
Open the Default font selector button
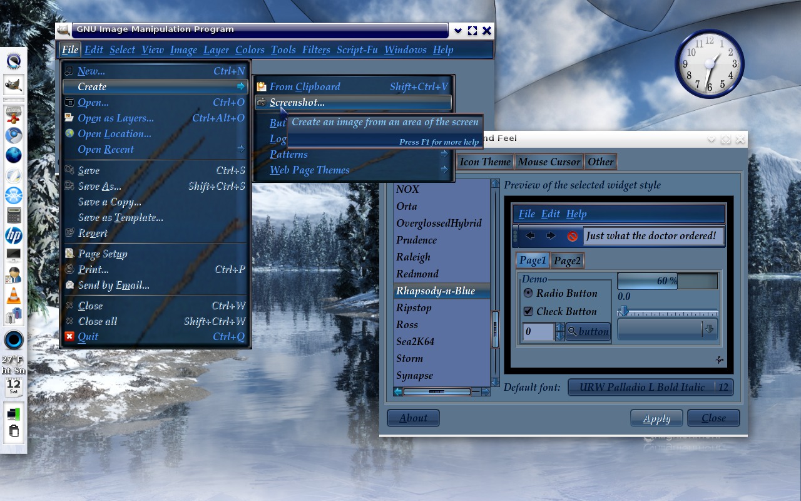click(x=650, y=387)
